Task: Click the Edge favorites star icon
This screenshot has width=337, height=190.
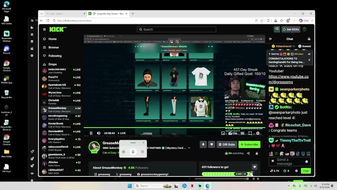Action: (262, 21)
